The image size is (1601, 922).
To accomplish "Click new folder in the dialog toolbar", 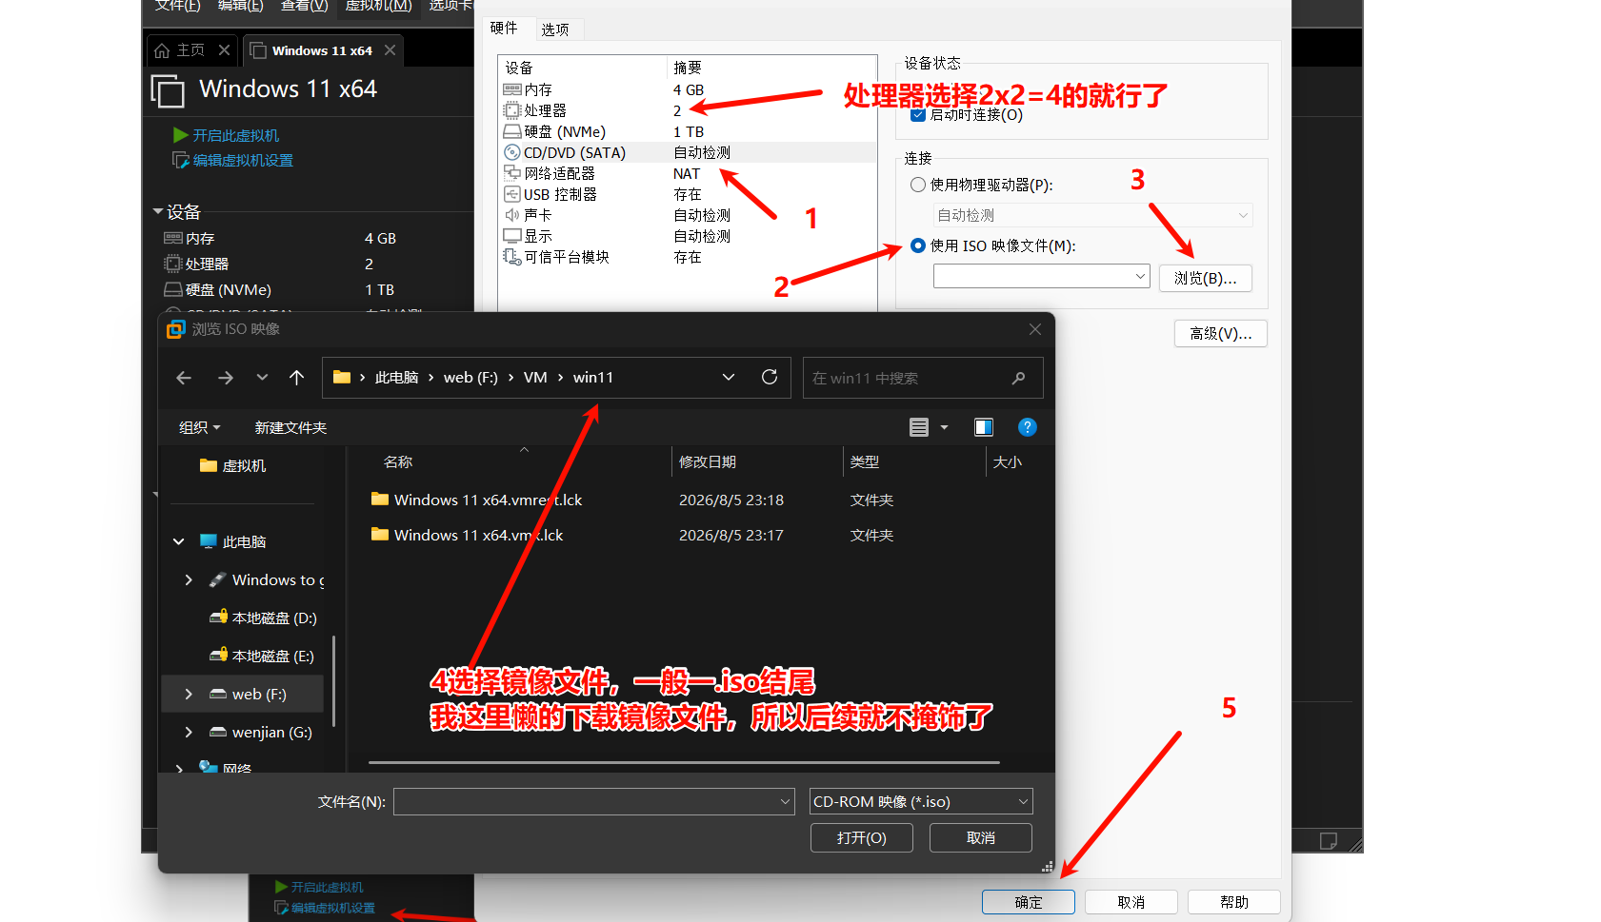I will [x=290, y=427].
